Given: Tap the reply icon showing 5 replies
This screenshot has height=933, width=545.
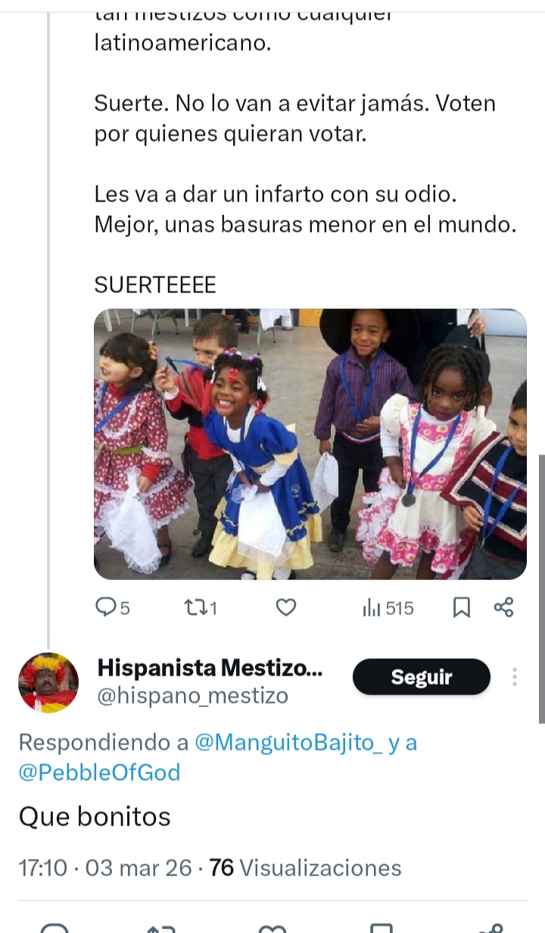Looking at the screenshot, I should point(112,607).
